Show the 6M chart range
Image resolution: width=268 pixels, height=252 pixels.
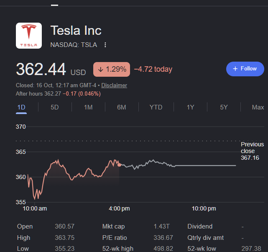(x=122, y=107)
